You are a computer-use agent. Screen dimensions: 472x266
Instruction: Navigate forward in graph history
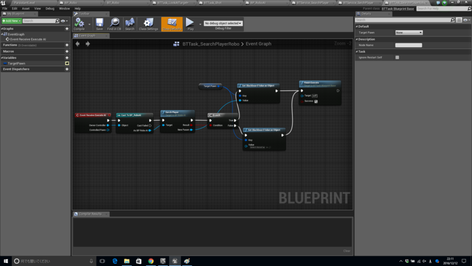(87, 44)
